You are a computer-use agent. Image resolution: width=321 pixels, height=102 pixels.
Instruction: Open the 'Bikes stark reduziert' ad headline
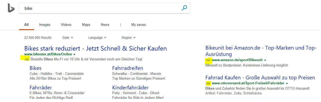96,48
